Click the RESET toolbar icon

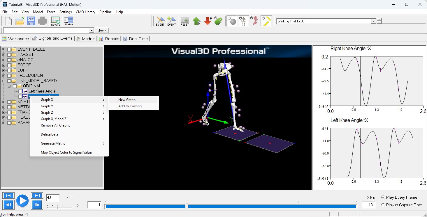(x=185, y=21)
